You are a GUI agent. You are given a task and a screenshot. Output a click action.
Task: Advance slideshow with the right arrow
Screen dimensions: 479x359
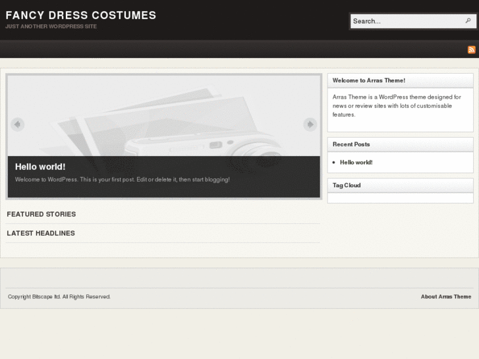310,124
